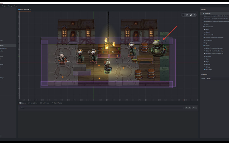Focus the console Search field
Screen dimensions: 229x143
click(x=102, y=108)
